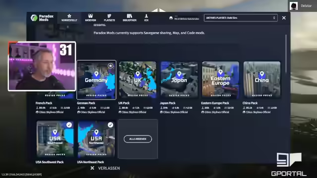Open the Ich profile tab
The image size is (317, 178).
(x=147, y=18)
